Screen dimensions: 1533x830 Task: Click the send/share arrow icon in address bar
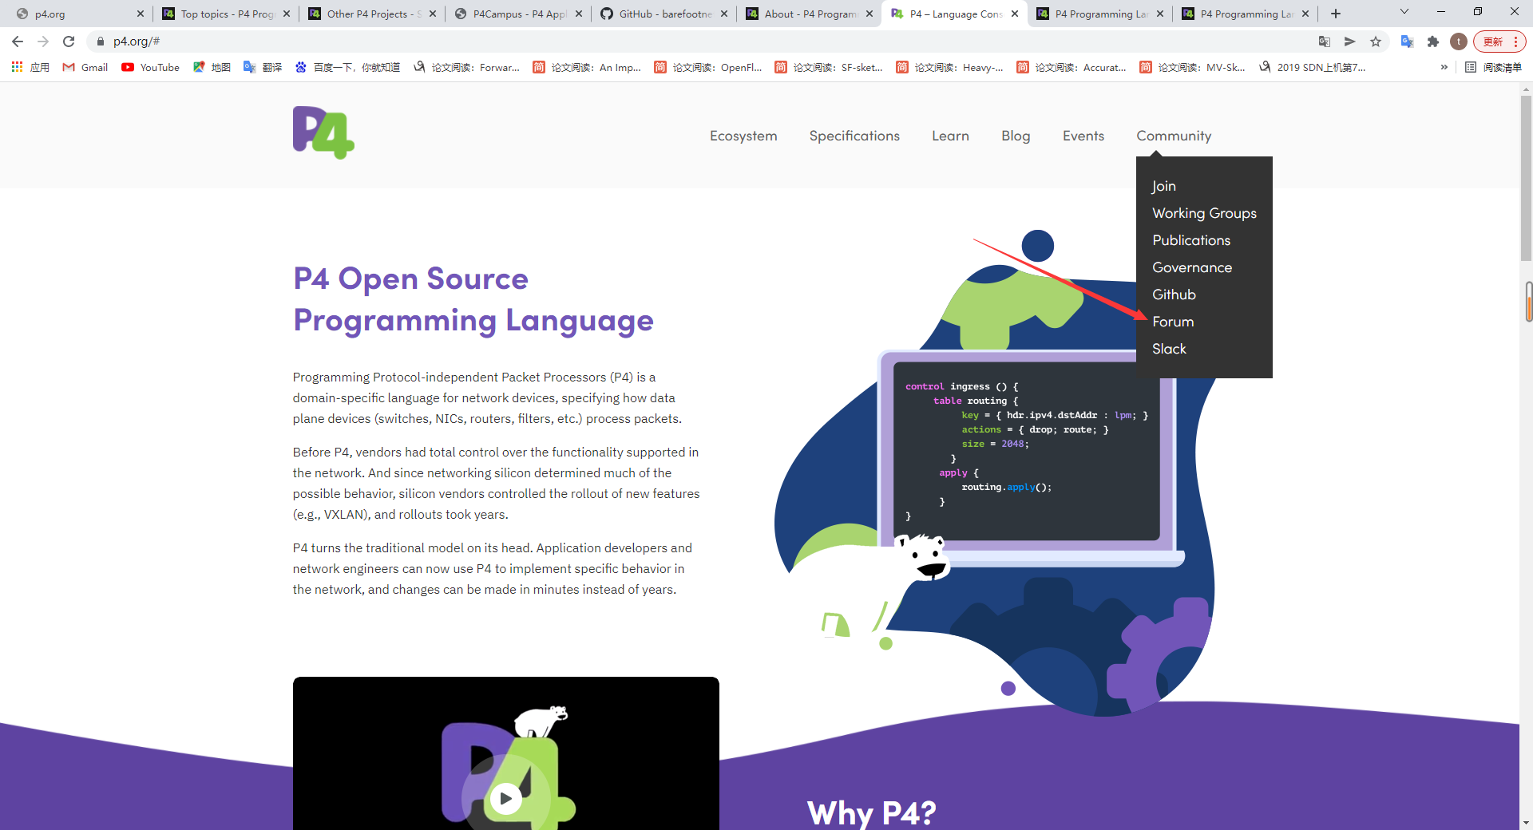[1350, 41]
